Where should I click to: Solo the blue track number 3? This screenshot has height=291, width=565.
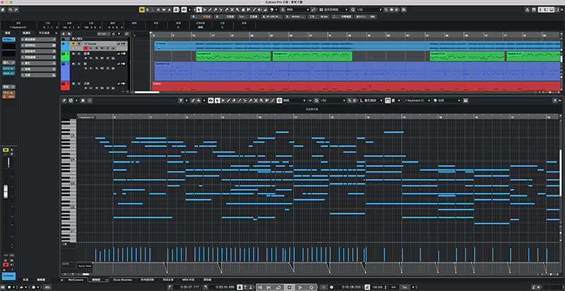(x=79, y=63)
